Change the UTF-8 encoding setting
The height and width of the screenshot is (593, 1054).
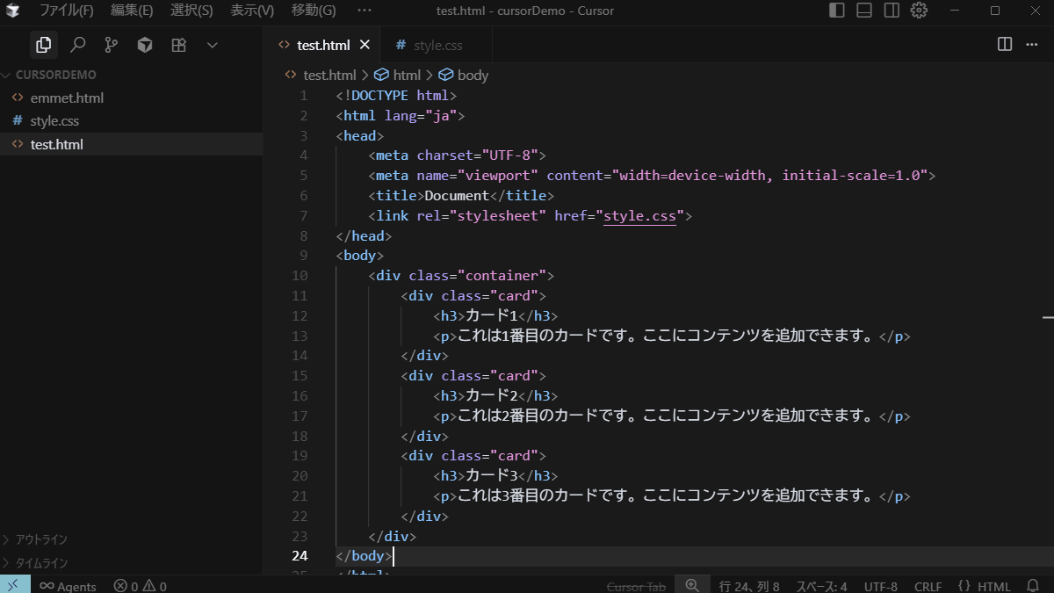click(881, 586)
